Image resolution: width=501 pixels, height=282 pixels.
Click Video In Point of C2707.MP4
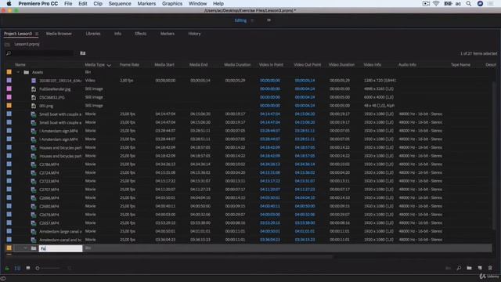270,190
